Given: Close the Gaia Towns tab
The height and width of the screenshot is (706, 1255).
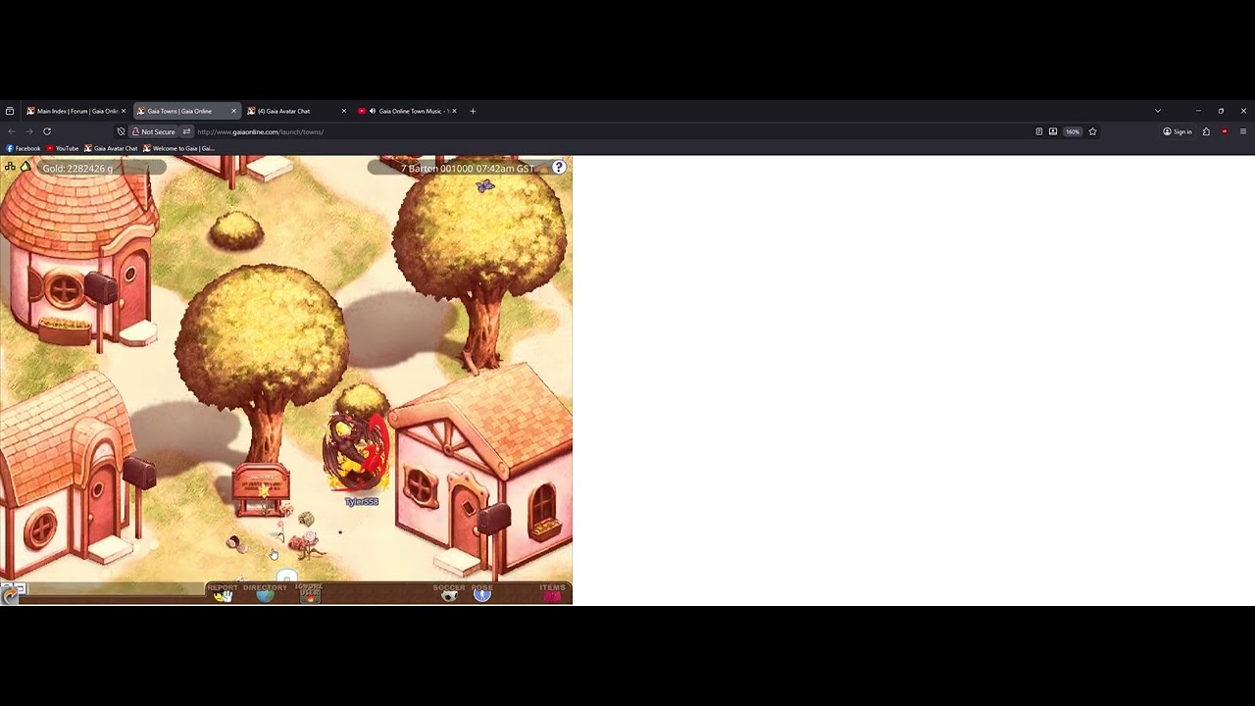Looking at the screenshot, I should click(233, 111).
